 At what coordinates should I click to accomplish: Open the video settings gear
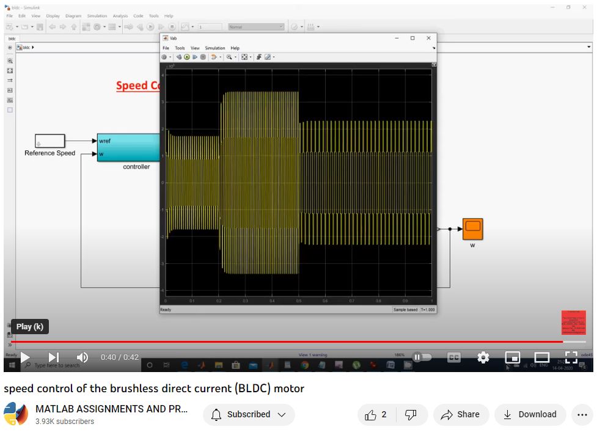coord(483,357)
